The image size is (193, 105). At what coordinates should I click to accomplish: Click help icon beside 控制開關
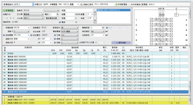(4, 35)
